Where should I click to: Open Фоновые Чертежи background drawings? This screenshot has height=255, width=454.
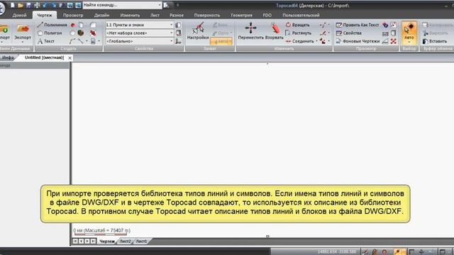click(x=358, y=41)
